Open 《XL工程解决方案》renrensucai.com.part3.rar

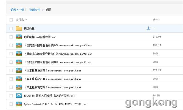click(x=53, y=70)
